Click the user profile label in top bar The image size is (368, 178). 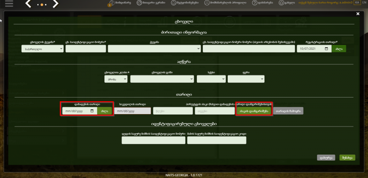228,3
